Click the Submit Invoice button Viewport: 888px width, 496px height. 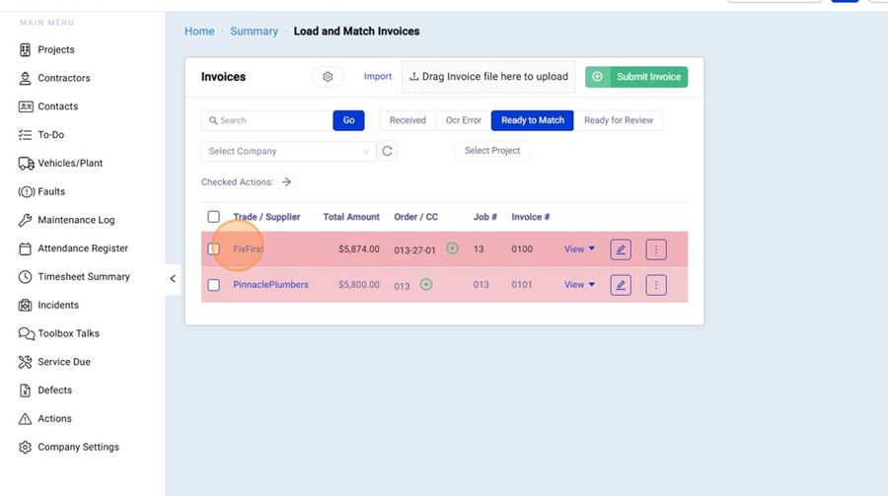[x=636, y=77]
